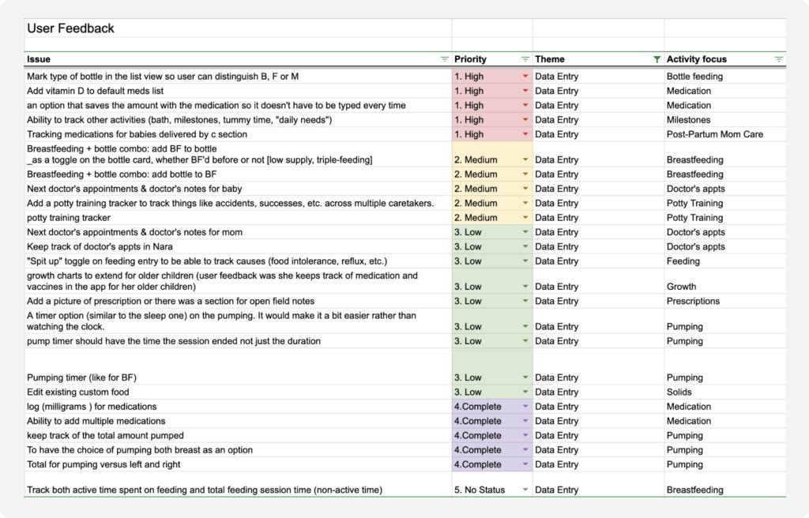Screen dimensions: 809x518
Task: Open priority dropdown for Add vitamin D row
Action: [x=525, y=91]
